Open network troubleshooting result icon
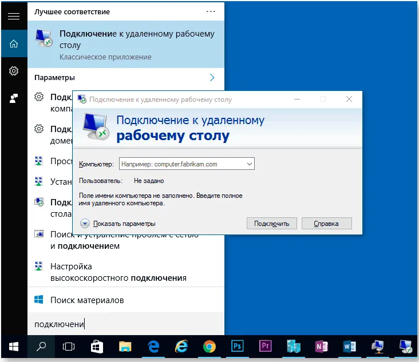This screenshot has height=362, width=419. 39,233
